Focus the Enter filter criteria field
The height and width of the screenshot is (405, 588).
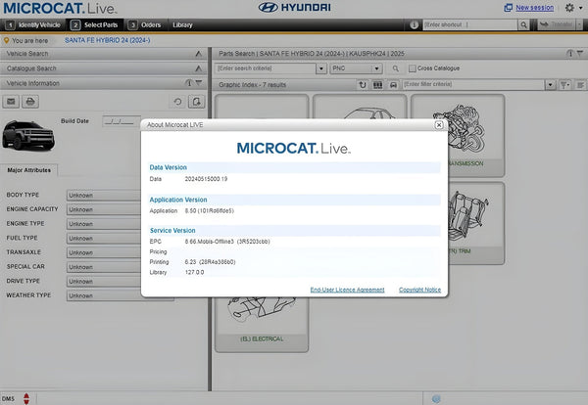tap(473, 84)
